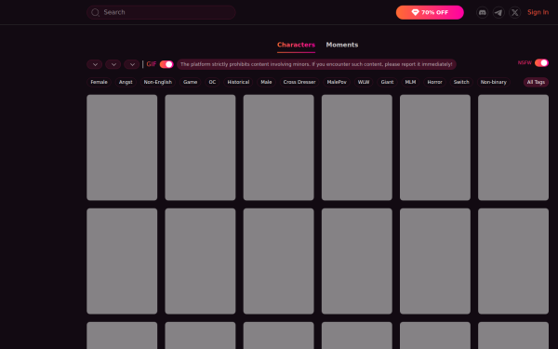The image size is (558, 349).
Task: Focus the Search input field
Action: [x=161, y=12]
